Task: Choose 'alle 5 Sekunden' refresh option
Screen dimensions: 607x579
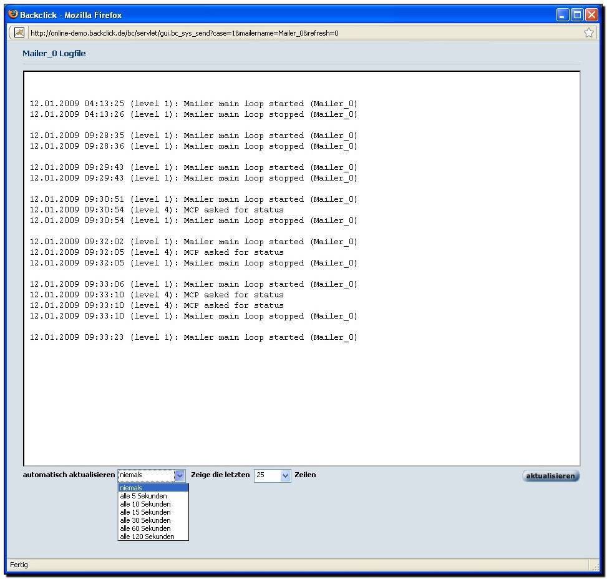Action: pos(153,496)
